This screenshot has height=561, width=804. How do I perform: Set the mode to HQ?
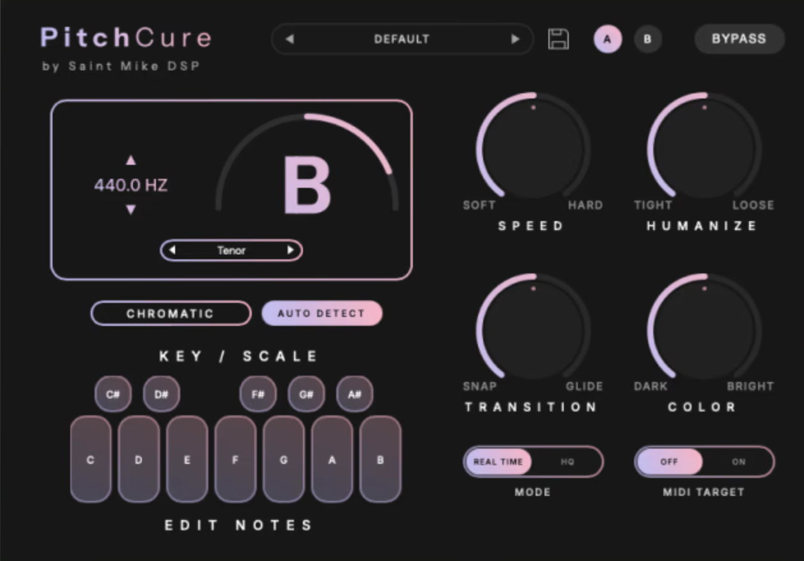[568, 461]
